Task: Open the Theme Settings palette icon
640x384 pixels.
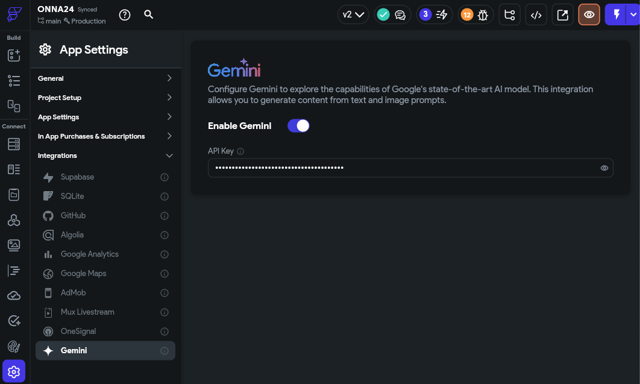Action: [14, 347]
